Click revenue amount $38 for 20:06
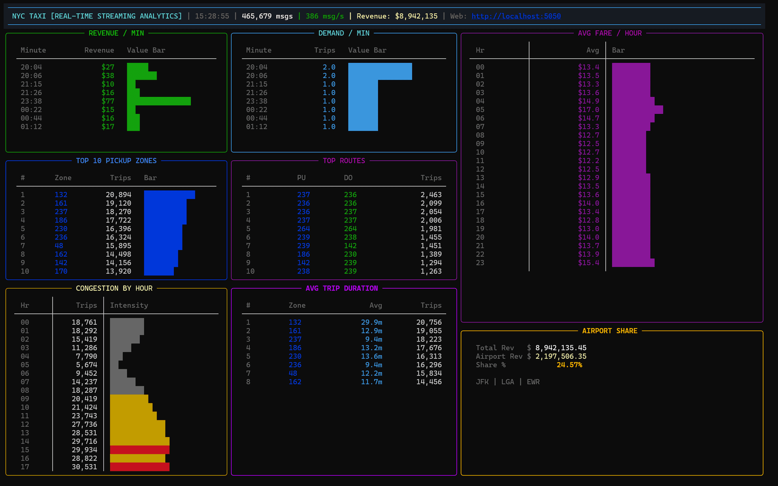Image resolution: width=778 pixels, height=486 pixels. (x=108, y=76)
